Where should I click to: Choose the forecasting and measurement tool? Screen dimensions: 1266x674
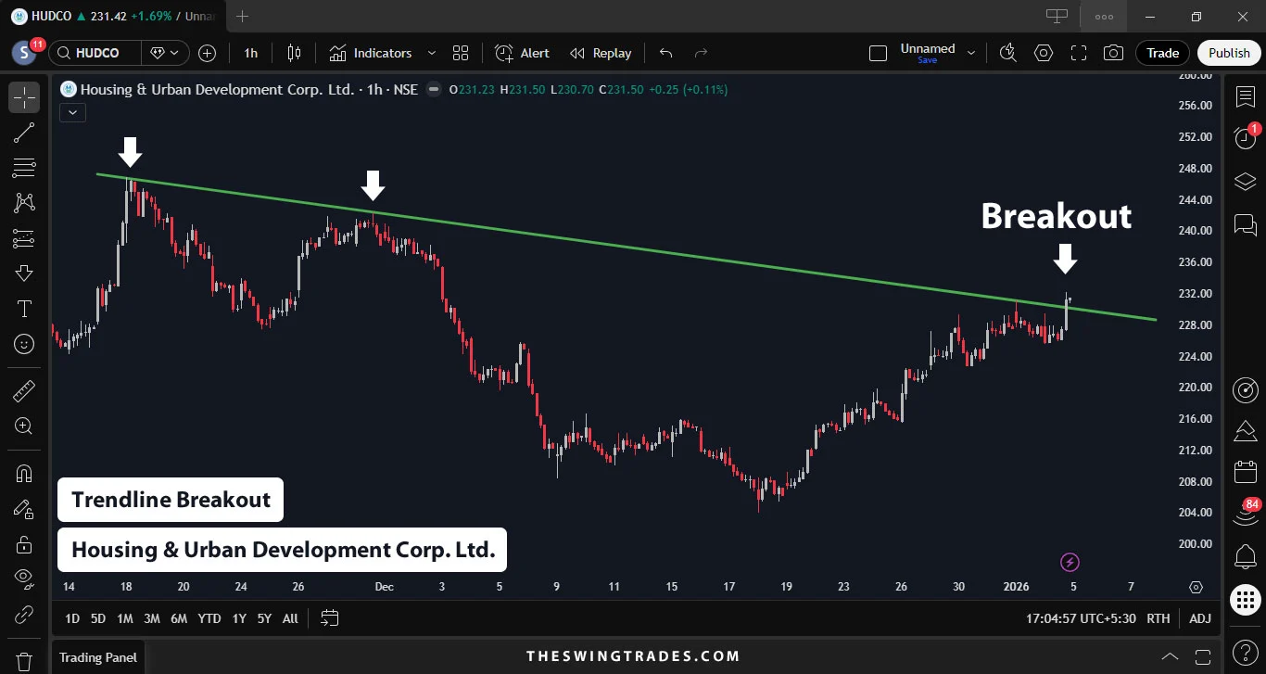click(x=24, y=238)
